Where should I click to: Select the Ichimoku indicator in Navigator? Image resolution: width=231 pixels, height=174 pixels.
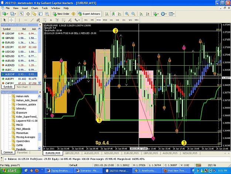(x=21, y=108)
